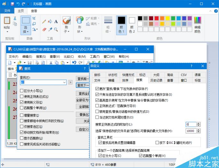Screen dimensions: 219x168
Task: Toggle 匹配整个单词(W) in Find dialog
Action: coord(22,108)
